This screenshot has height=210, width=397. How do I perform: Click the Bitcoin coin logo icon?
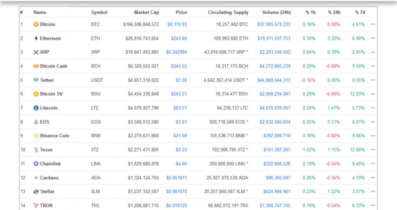click(x=36, y=24)
